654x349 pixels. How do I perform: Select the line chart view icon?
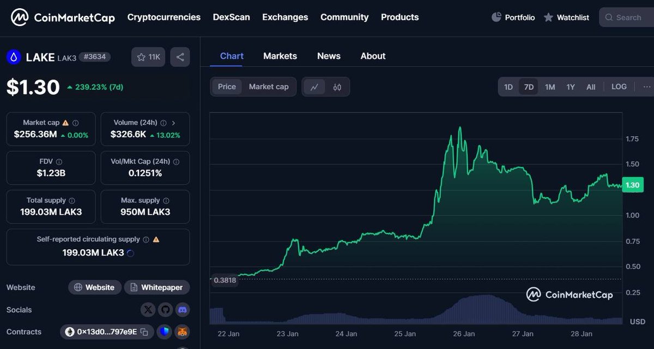click(314, 87)
